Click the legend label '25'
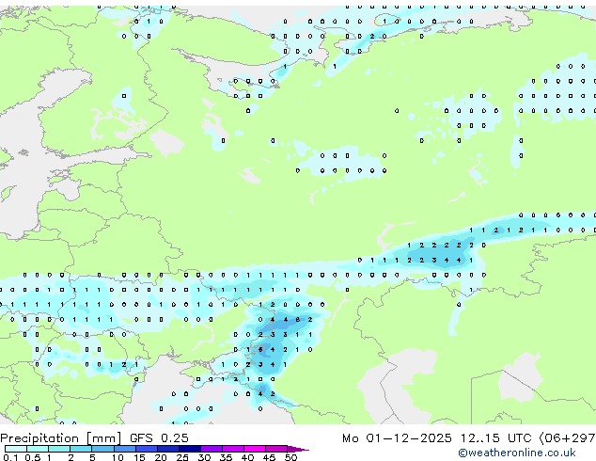 (x=182, y=457)
